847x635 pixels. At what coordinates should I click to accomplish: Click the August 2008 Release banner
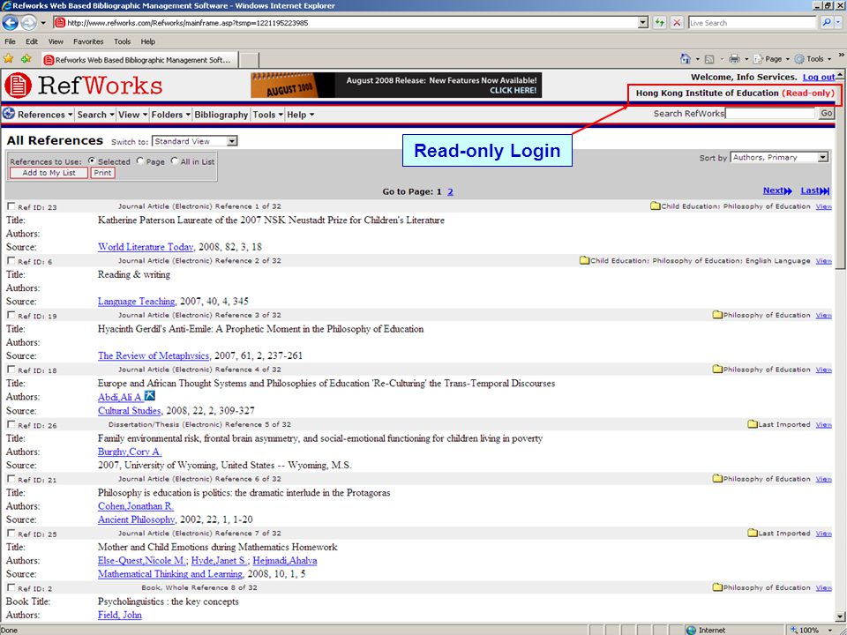pos(396,86)
